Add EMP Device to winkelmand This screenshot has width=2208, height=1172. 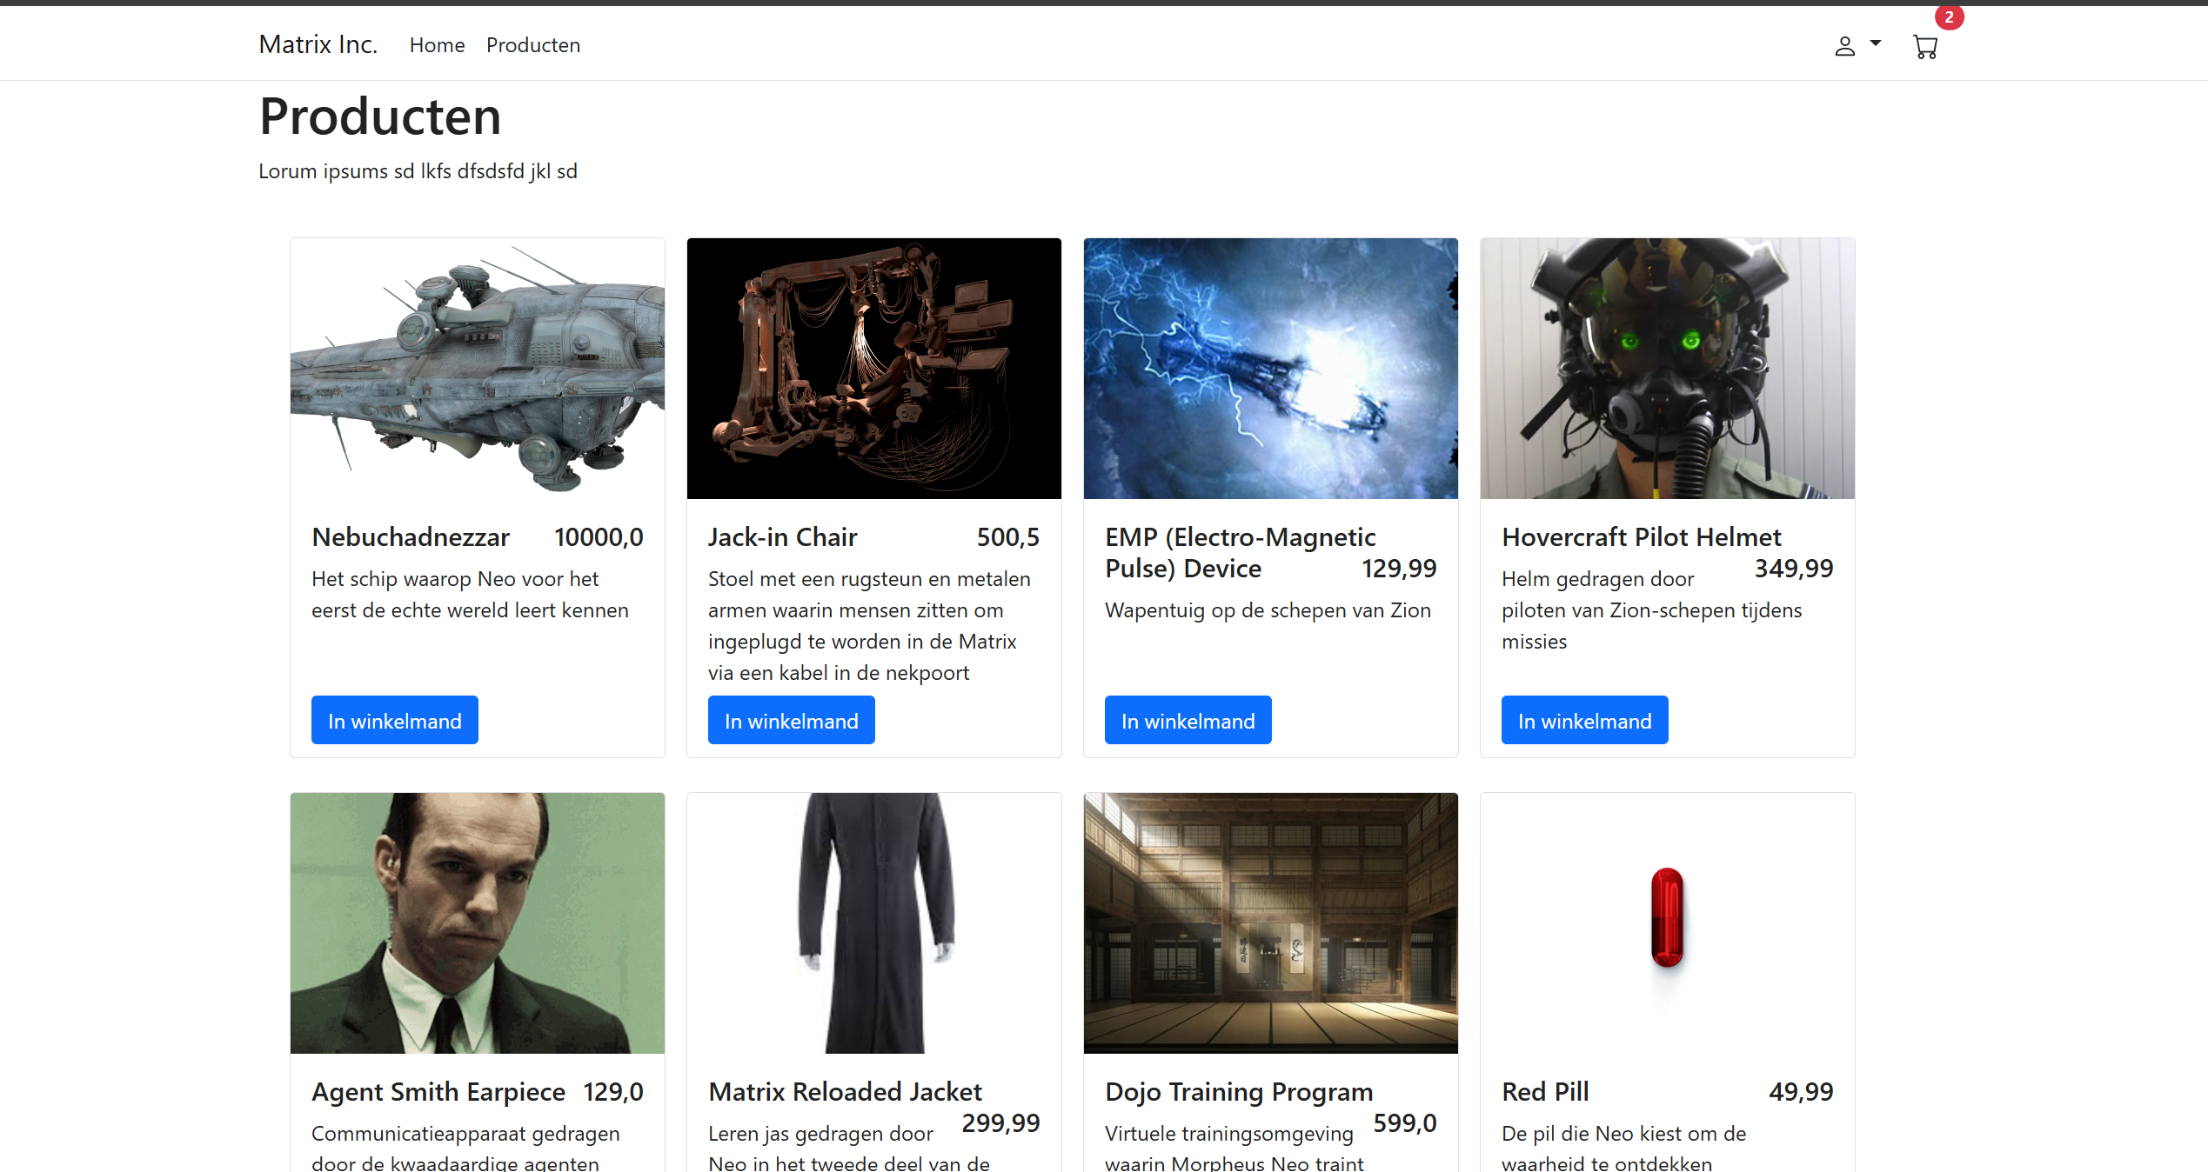pyautogui.click(x=1188, y=720)
